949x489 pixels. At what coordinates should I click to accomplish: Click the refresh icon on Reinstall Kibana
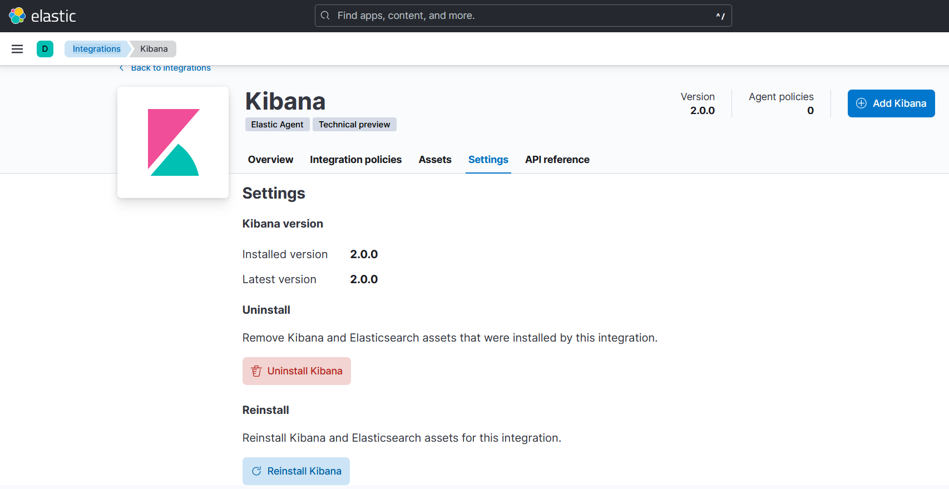pos(256,471)
